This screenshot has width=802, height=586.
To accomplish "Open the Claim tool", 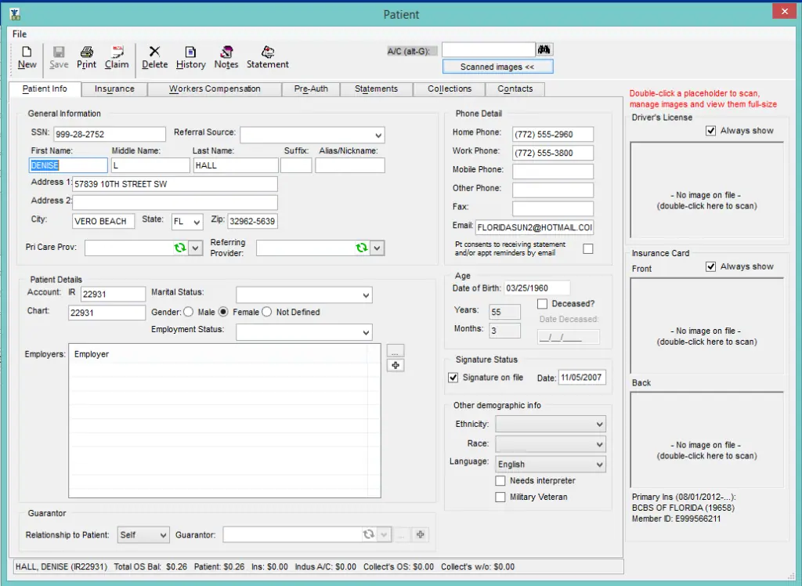I will tap(116, 56).
